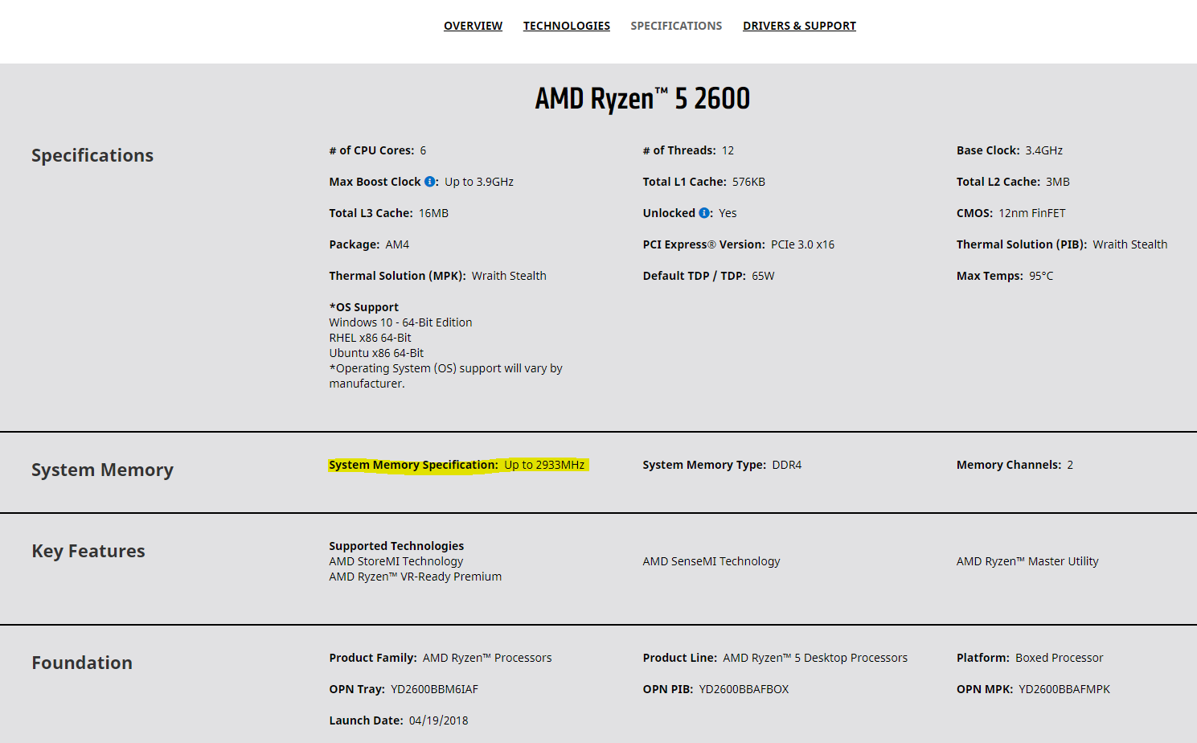Click the OPN PIB 'YD2600BBAFBOX' value
This screenshot has height=743, width=1197.
click(x=744, y=689)
